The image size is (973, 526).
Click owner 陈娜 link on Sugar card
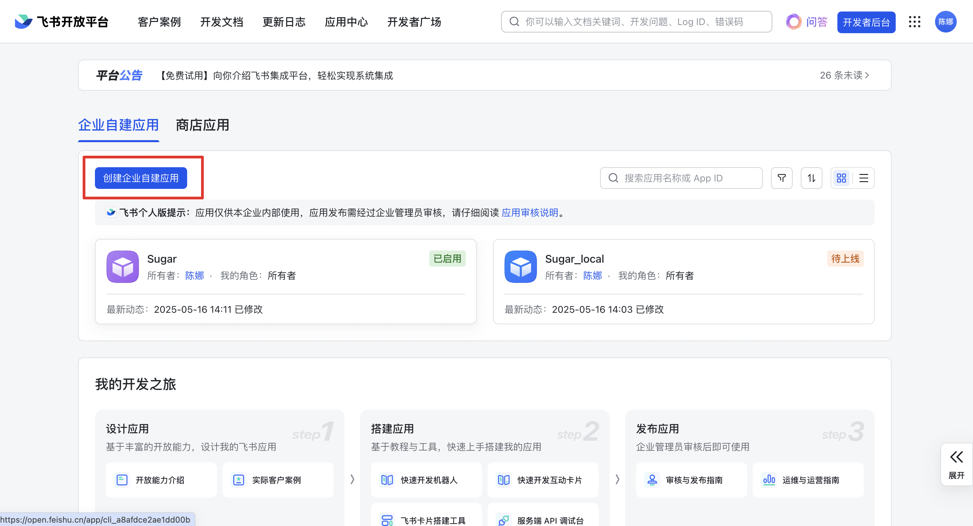tap(195, 276)
